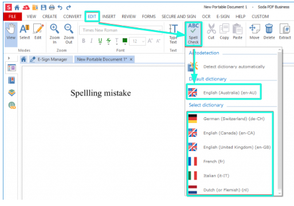
Task: Click the Spell Check button
Action: [x=193, y=34]
